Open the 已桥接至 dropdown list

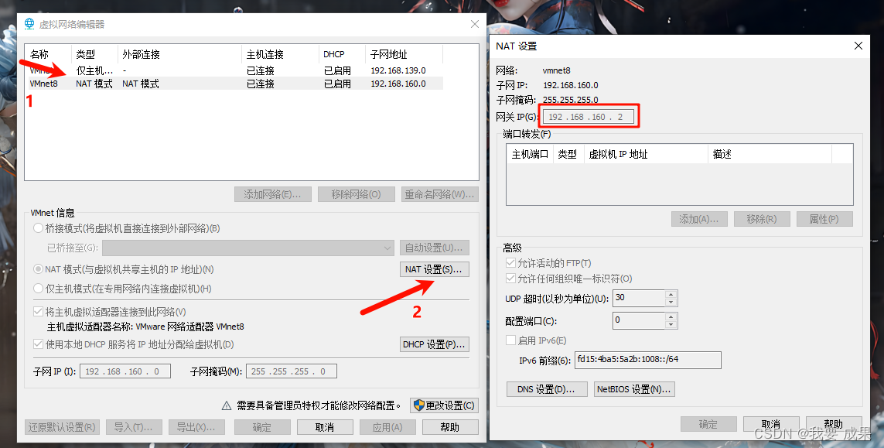(x=387, y=248)
